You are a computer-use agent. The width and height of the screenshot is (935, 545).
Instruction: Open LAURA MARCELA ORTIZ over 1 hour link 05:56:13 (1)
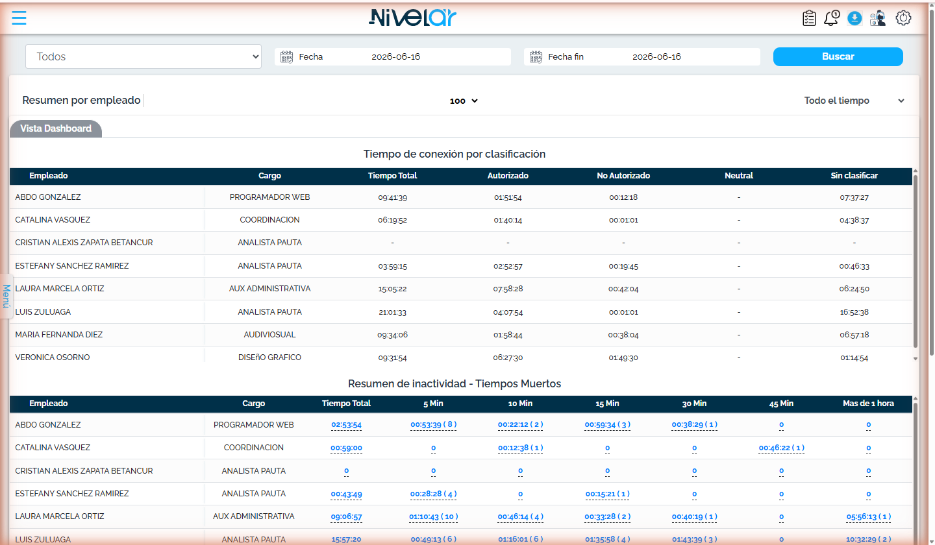868,517
